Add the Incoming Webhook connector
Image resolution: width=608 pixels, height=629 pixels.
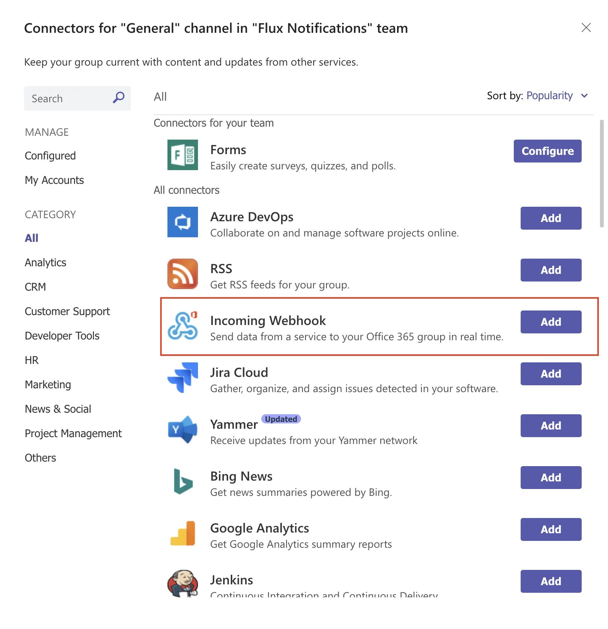(551, 322)
